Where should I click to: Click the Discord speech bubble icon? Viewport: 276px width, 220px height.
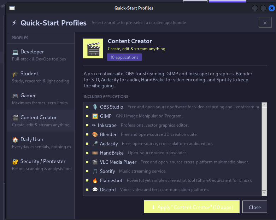coord(95,190)
